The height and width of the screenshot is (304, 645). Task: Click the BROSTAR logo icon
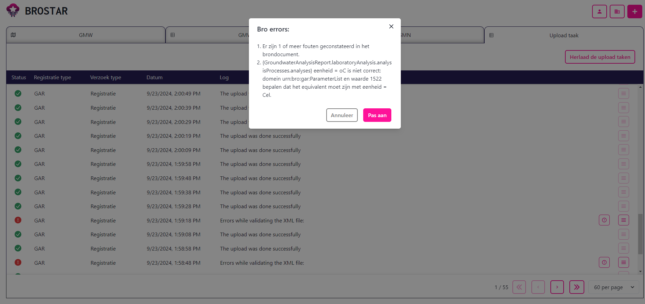[x=13, y=10]
